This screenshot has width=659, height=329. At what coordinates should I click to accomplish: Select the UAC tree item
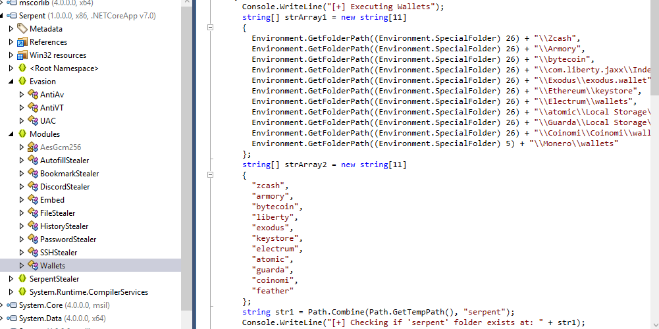(48, 120)
